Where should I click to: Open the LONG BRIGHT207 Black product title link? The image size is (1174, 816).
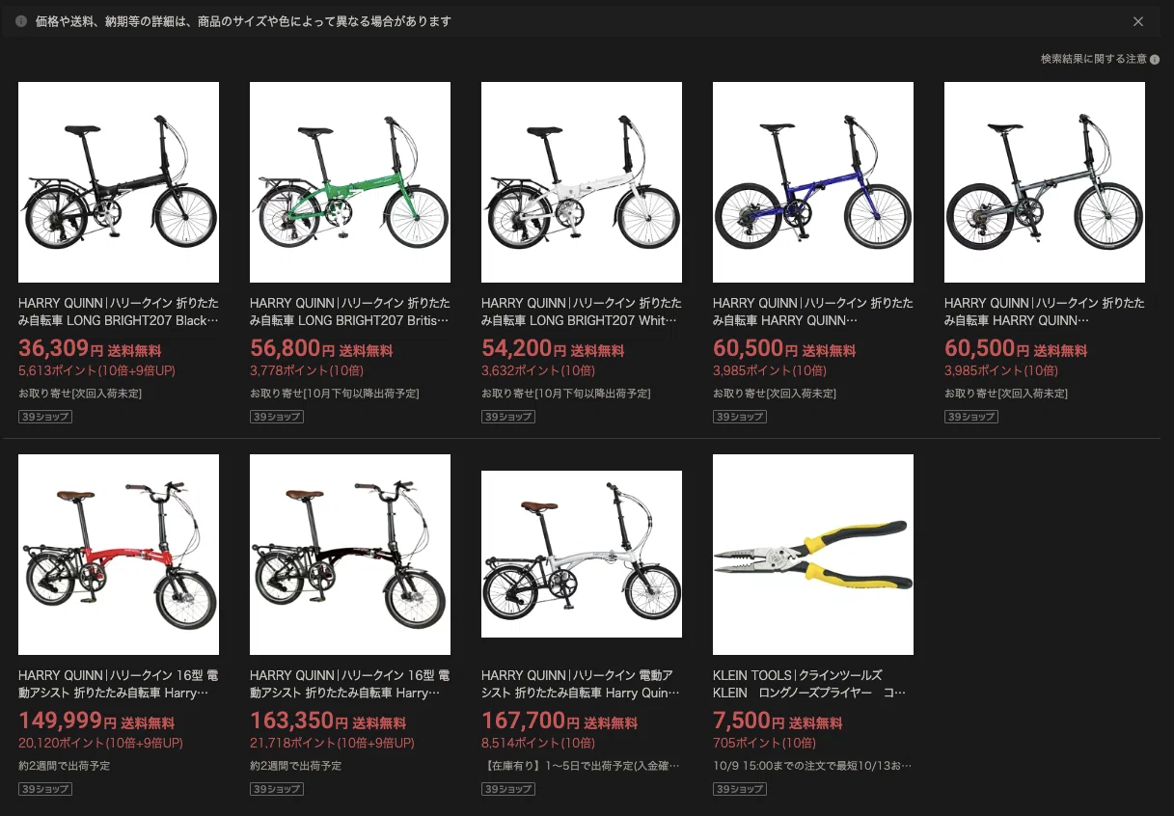119,312
